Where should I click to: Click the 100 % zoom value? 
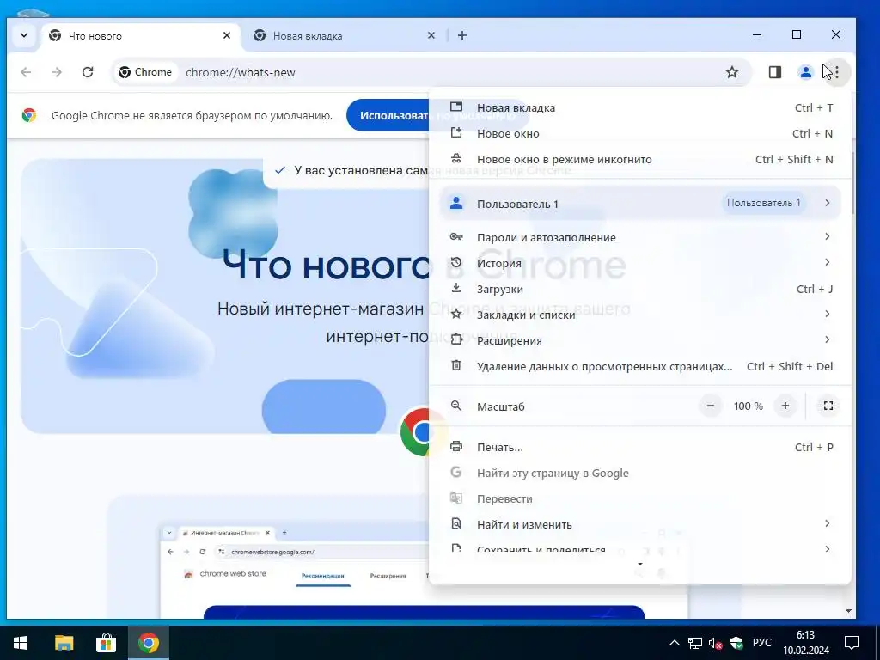pos(749,406)
